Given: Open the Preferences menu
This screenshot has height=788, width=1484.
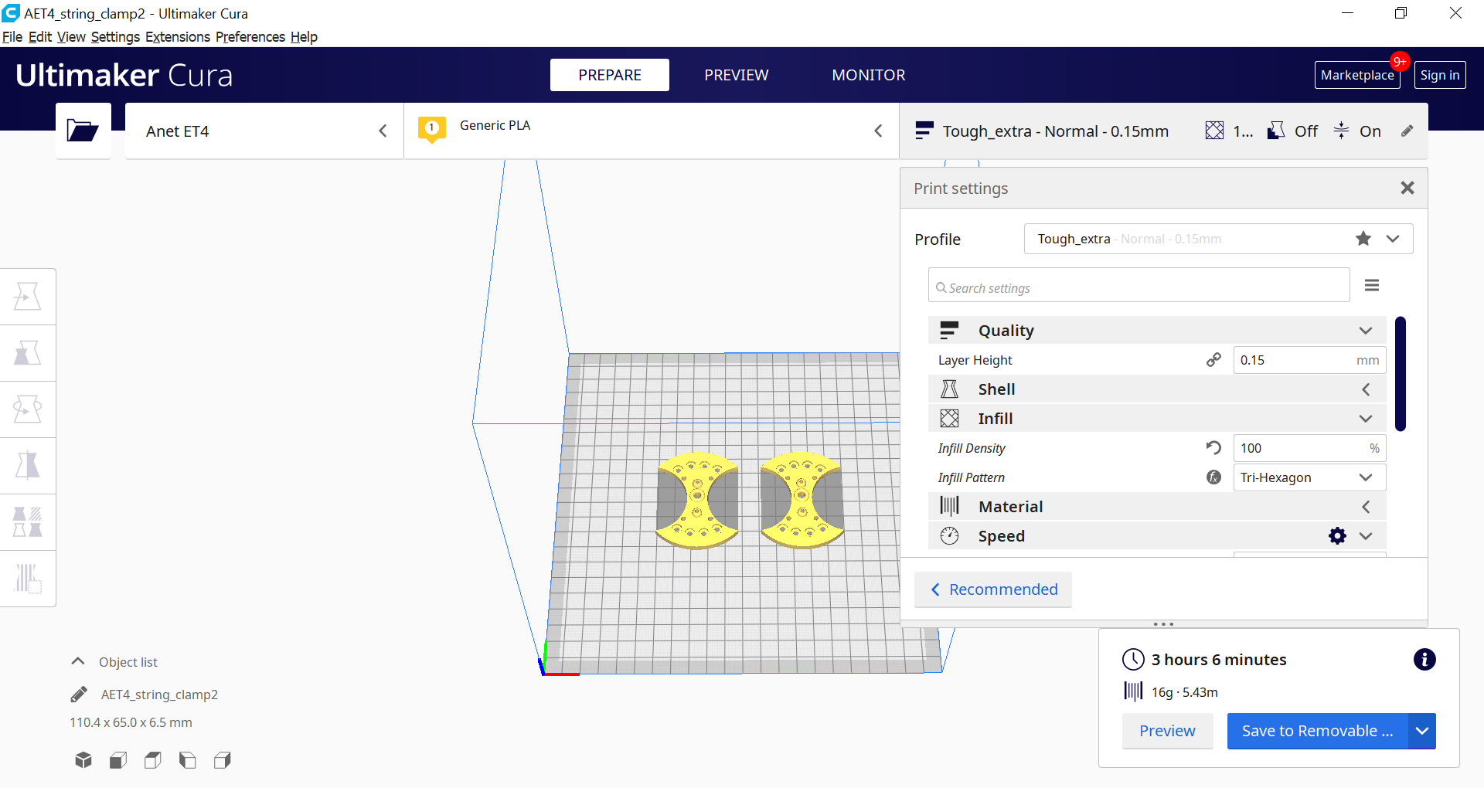Looking at the screenshot, I should [250, 37].
